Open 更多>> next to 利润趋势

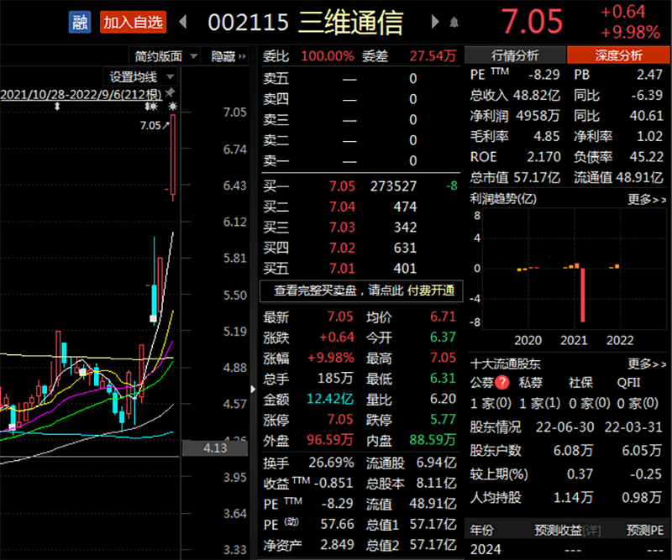[x=646, y=199]
